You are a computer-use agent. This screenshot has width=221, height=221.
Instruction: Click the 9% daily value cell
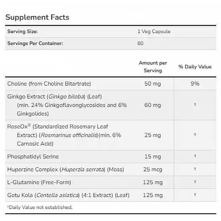click(x=195, y=84)
